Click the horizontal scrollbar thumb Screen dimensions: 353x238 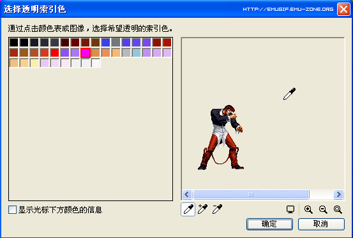[251, 194]
